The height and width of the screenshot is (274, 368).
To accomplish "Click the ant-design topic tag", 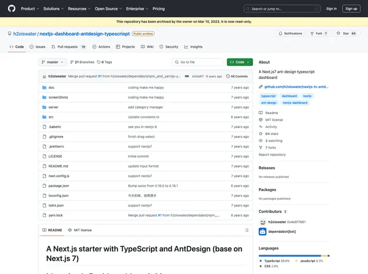I will 269,103.
